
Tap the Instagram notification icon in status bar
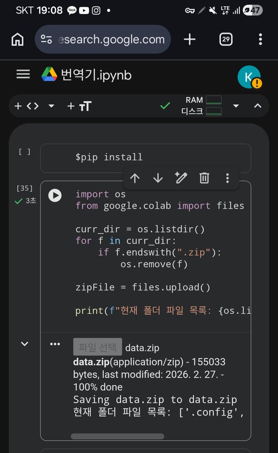click(96, 10)
